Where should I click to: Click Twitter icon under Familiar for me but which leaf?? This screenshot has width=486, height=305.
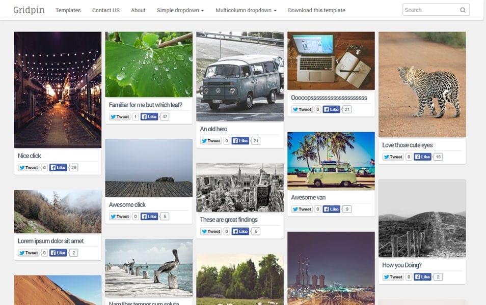click(x=115, y=116)
